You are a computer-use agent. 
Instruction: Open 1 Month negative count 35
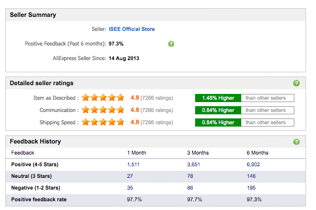click(x=130, y=188)
